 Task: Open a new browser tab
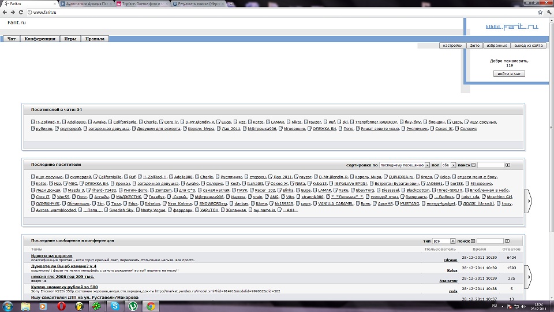click(x=231, y=4)
